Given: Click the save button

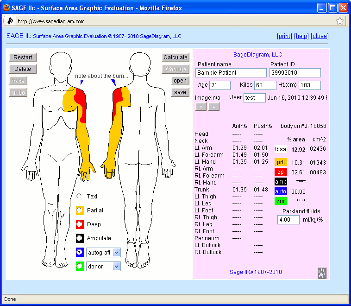Looking at the screenshot, I should (180, 92).
